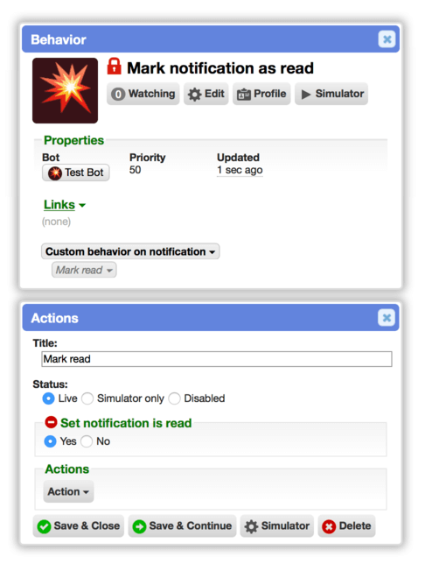The width and height of the screenshot is (425, 571).
Task: Click the red lock icon
Action: click(115, 67)
